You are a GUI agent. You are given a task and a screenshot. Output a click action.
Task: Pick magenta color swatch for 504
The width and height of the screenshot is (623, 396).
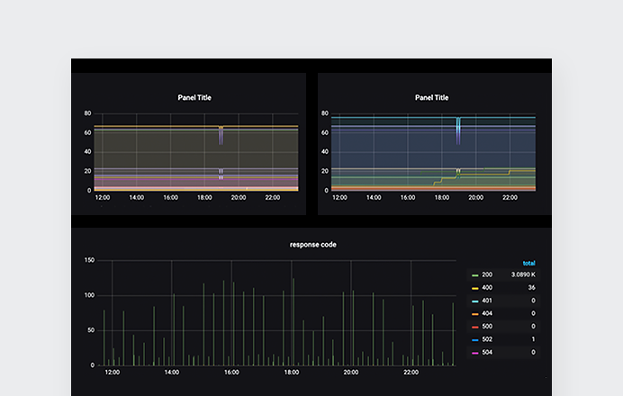(474, 353)
